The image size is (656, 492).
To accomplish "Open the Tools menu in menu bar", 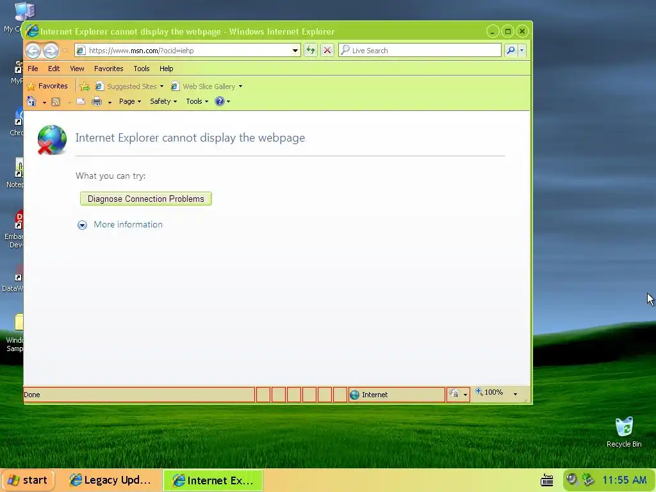I will coord(142,69).
